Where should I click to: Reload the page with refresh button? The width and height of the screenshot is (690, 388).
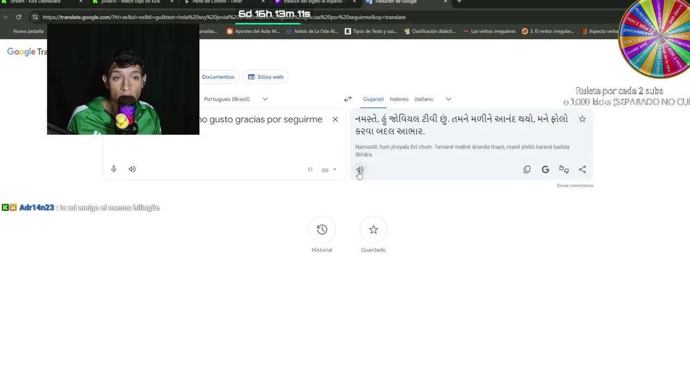18,17
